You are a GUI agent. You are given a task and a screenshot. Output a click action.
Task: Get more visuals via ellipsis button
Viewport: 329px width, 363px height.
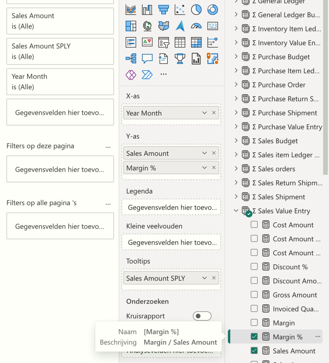click(164, 74)
